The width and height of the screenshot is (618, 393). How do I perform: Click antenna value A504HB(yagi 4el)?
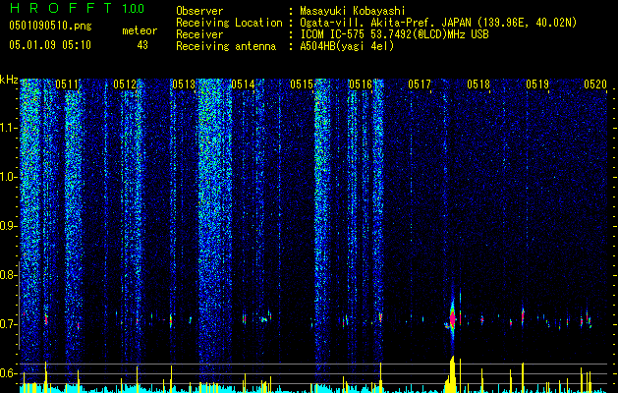347,46
